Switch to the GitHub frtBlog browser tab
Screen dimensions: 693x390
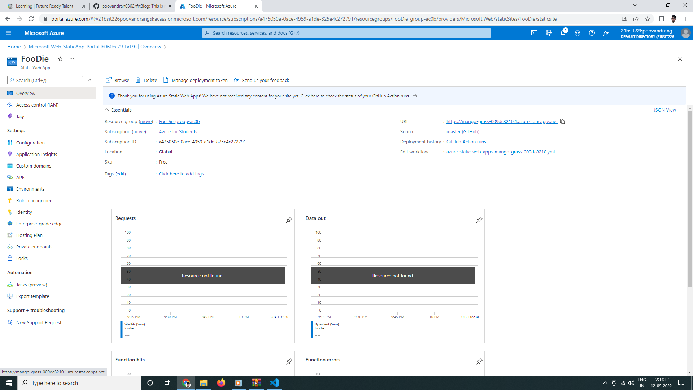click(132, 6)
